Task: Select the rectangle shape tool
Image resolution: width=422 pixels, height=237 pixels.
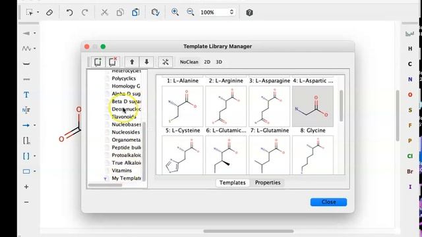Action: coord(26,171)
